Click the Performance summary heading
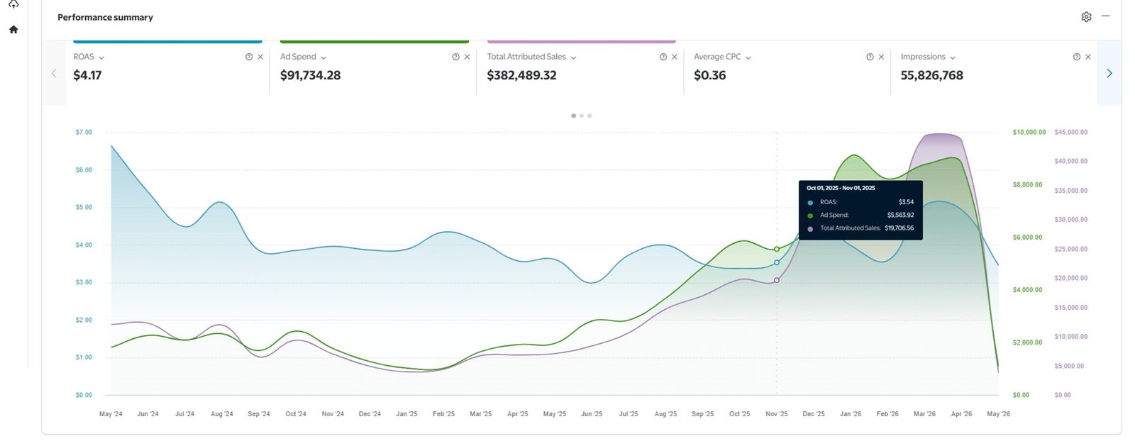This screenshot has height=441, width=1135. 105,17
